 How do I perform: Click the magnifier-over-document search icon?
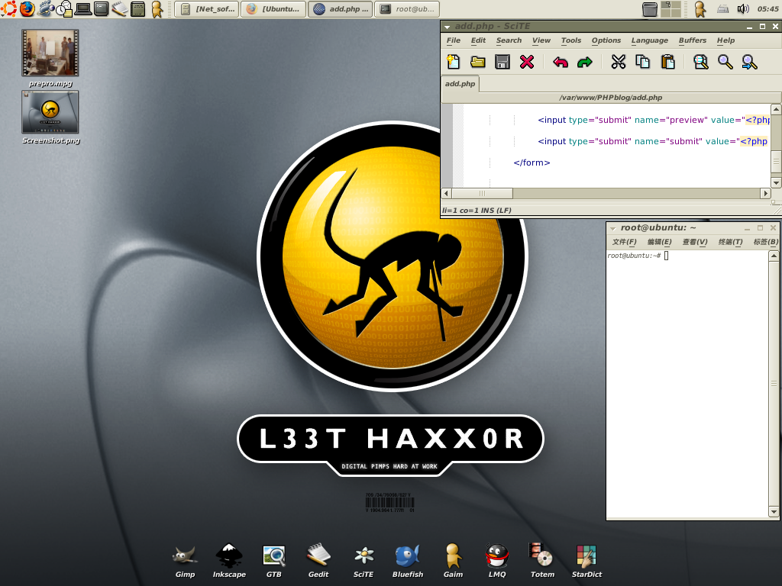click(x=701, y=62)
